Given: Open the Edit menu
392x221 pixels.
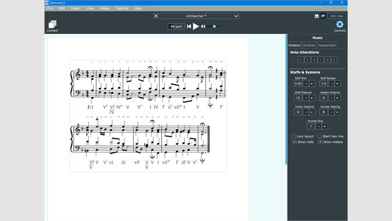Looking at the screenshot, I should coord(62,8).
